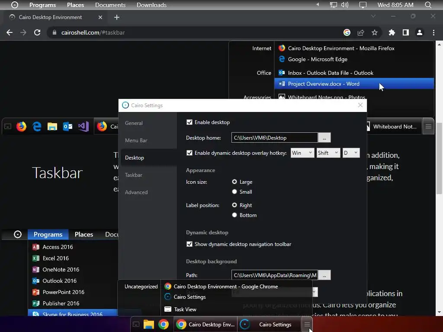Open File Explorer from the bottom Cairo taskbar
Image resolution: width=443 pixels, height=332 pixels.
[149, 324]
